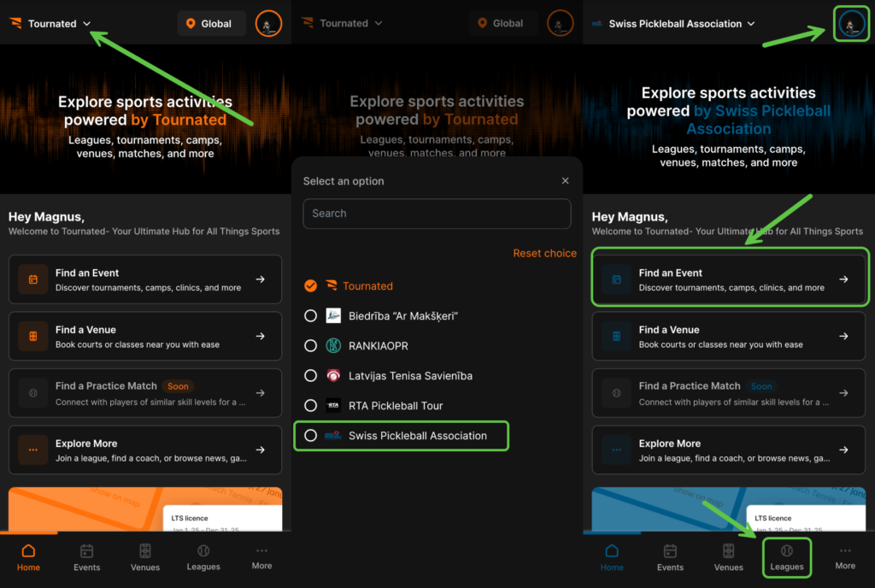Image resolution: width=875 pixels, height=588 pixels.
Task: Open the orange Show on map banner
Action: pyautogui.click(x=145, y=509)
